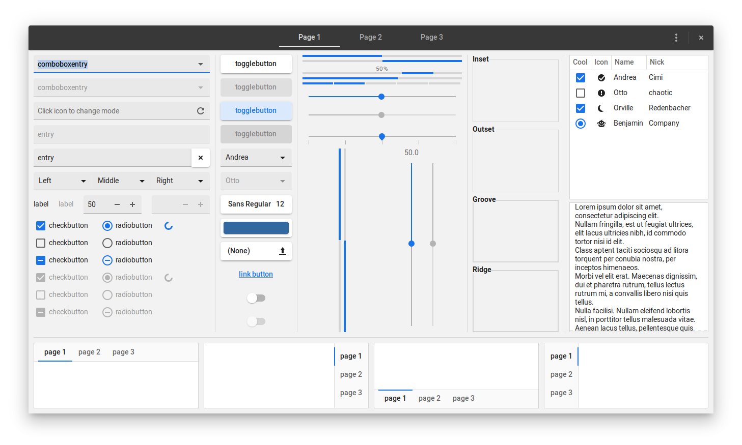Clear the entry field with X icon

pos(201,158)
